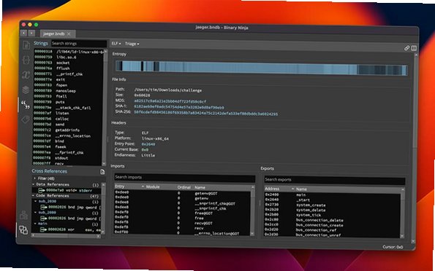Sort exports by Address column

point(279,189)
